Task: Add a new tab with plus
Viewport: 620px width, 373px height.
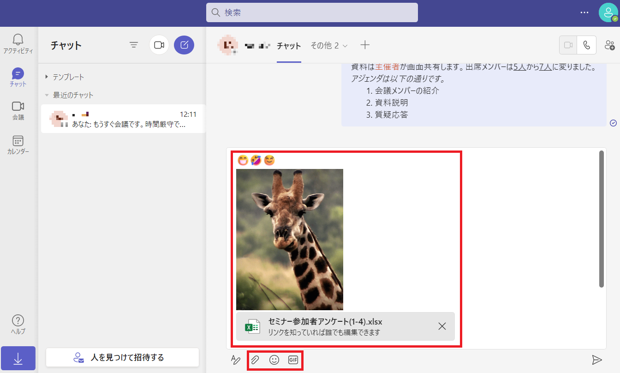Action: 365,45
